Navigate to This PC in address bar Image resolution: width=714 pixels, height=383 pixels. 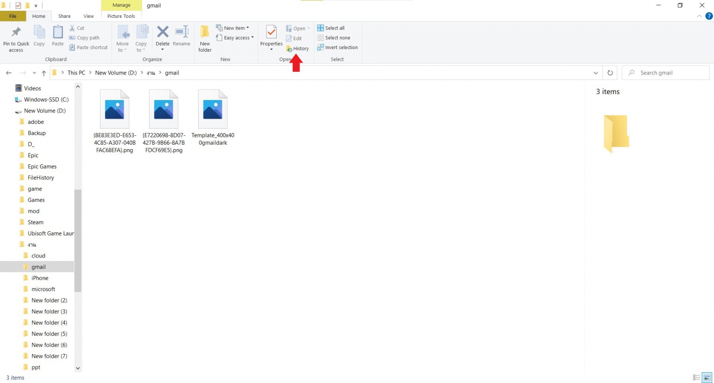(76, 73)
